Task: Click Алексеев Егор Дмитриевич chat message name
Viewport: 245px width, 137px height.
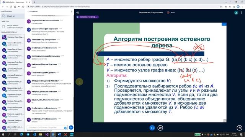Action: (x=44, y=40)
